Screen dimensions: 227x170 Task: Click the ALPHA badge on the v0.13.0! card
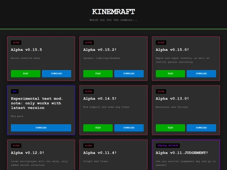click(x=161, y=92)
